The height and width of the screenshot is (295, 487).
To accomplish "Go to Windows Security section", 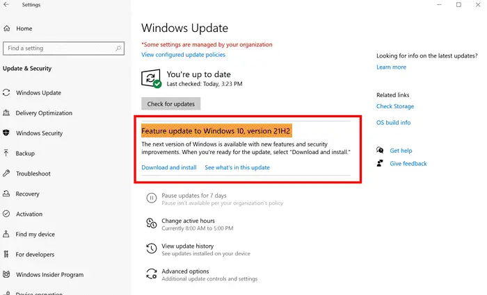I will click(40, 133).
